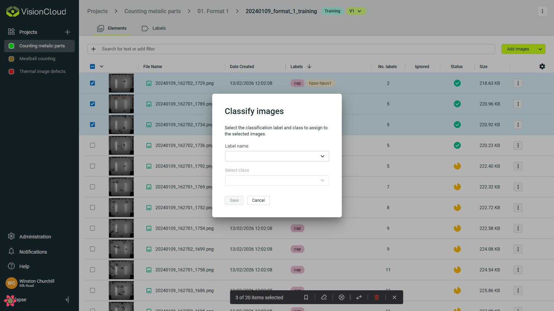This screenshot has height=311, width=554.
Task: Open the Select class dropdown
Action: click(276, 180)
